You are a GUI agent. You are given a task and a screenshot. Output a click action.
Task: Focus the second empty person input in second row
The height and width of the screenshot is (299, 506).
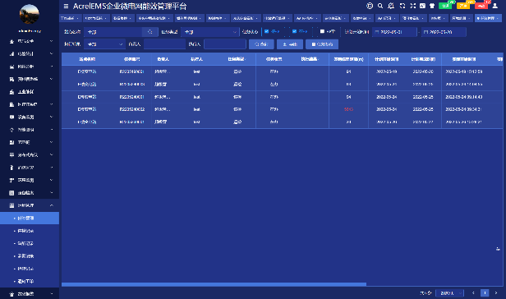(x=225, y=44)
